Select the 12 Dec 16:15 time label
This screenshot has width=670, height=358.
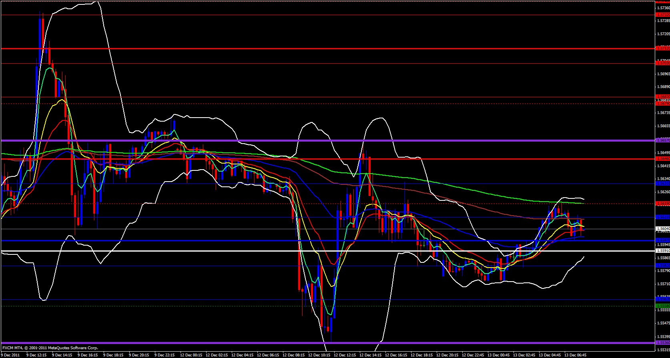[x=396, y=355]
